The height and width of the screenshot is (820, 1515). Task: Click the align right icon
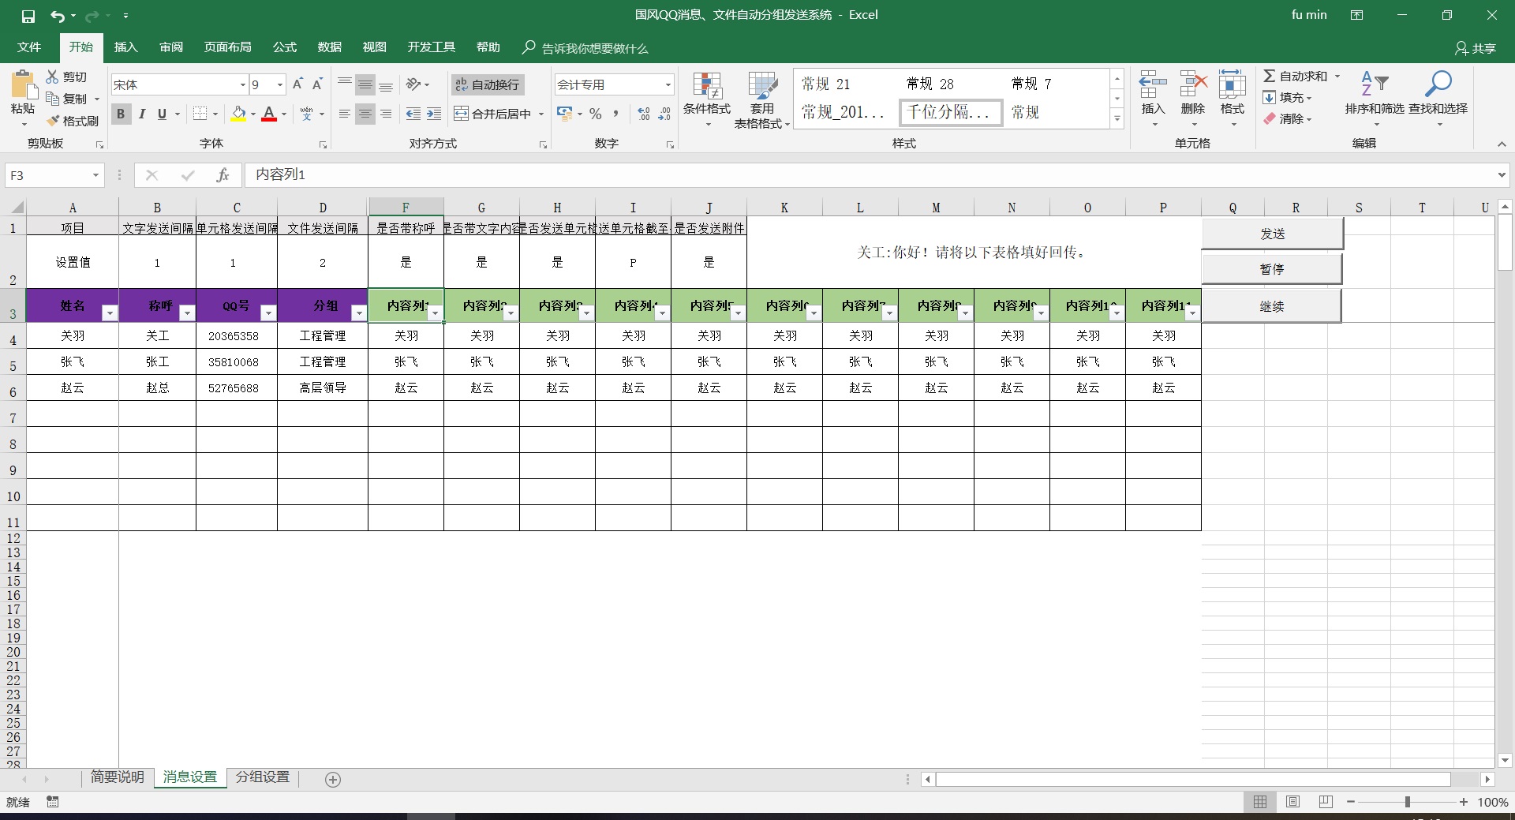[x=386, y=114]
